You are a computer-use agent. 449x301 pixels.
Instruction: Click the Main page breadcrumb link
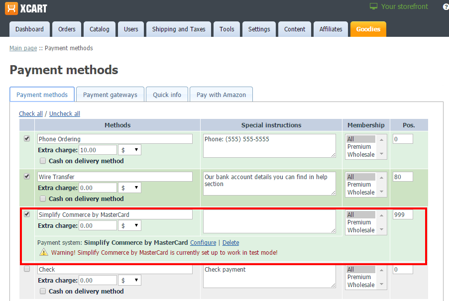23,48
